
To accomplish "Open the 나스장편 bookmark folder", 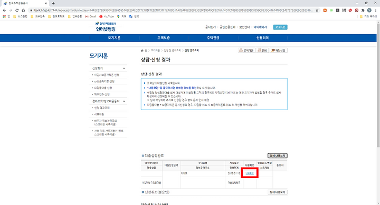I will (x=21, y=16).
